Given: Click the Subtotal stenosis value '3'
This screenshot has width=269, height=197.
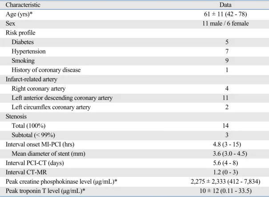Looking at the screenshot, I should 227,135.
